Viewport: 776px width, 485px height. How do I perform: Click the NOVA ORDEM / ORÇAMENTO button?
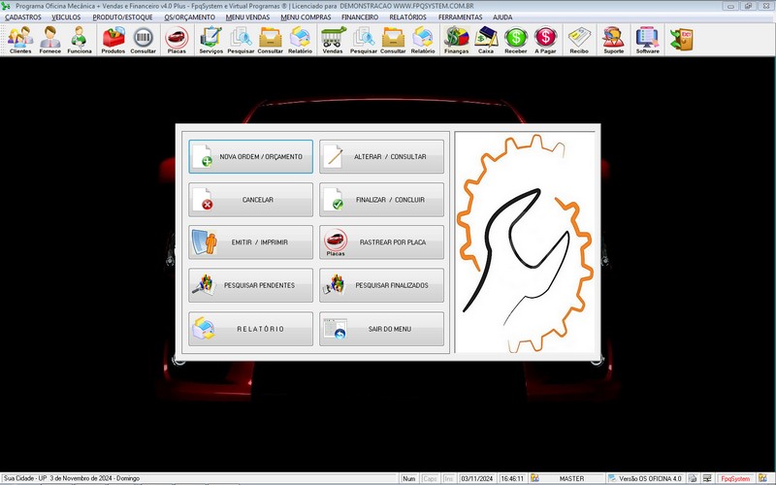pos(250,156)
